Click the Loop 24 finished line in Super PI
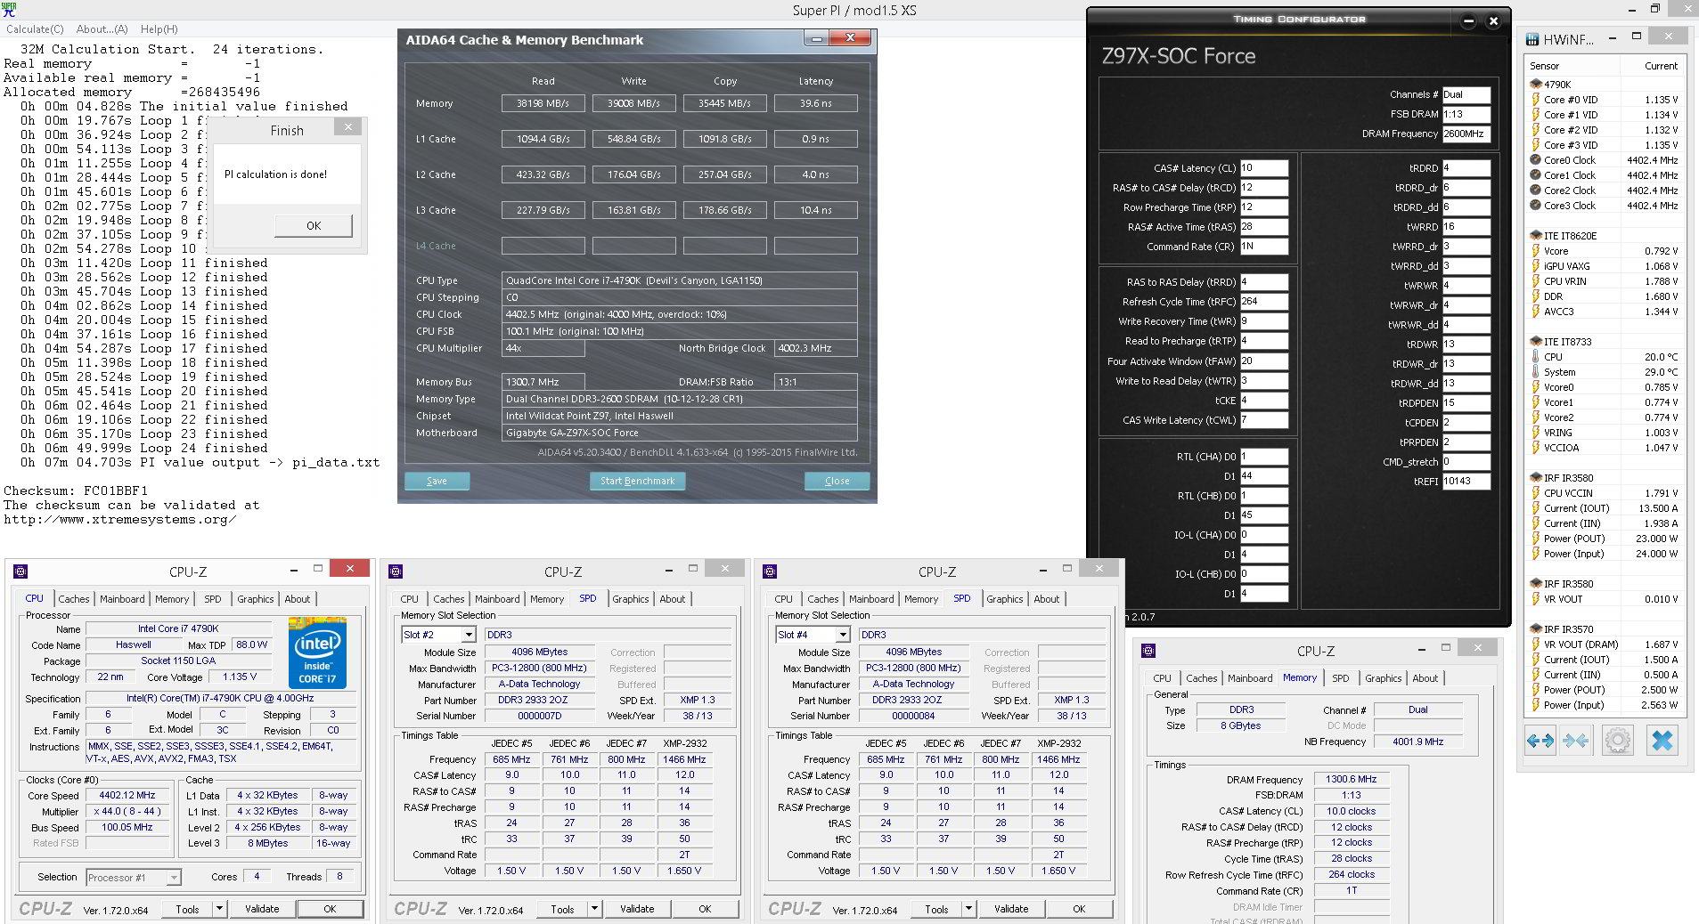This screenshot has width=1699, height=924. [x=144, y=449]
